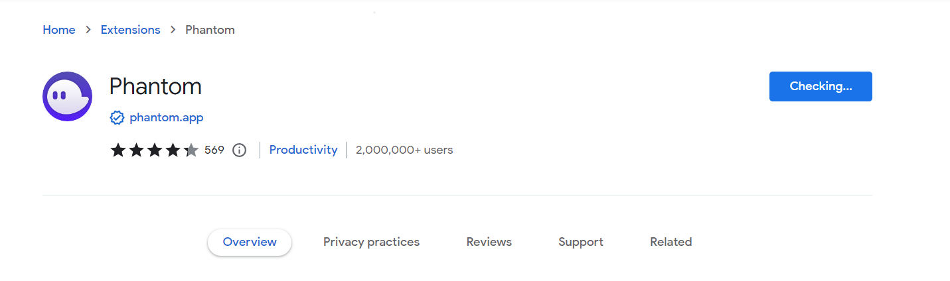This screenshot has width=950, height=281.
Task: Click breadcrumb chevron after Home
Action: pyautogui.click(x=88, y=30)
